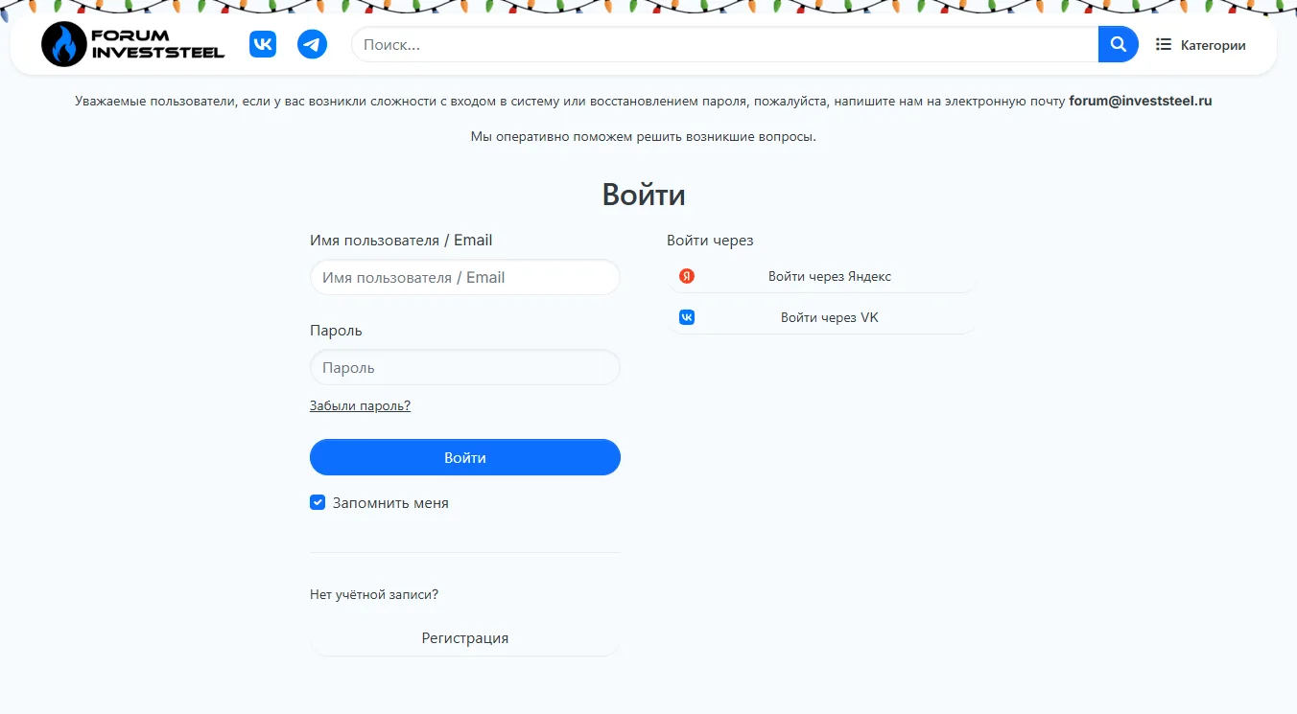Choose Войти через VK
This screenshot has height=714, width=1297.
coord(829,317)
